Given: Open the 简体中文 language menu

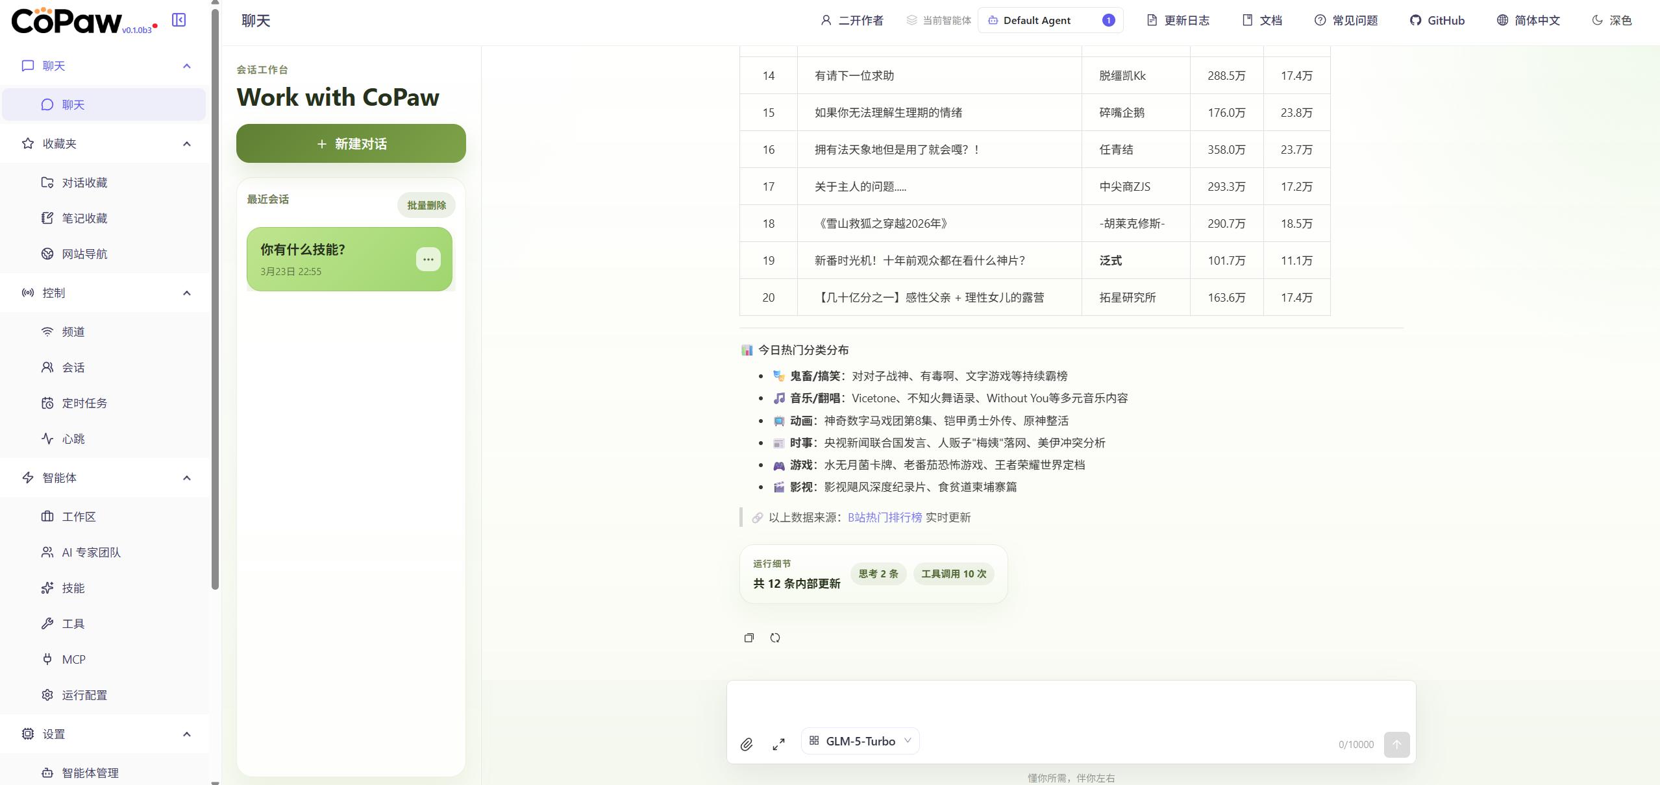Looking at the screenshot, I should [x=1528, y=20].
